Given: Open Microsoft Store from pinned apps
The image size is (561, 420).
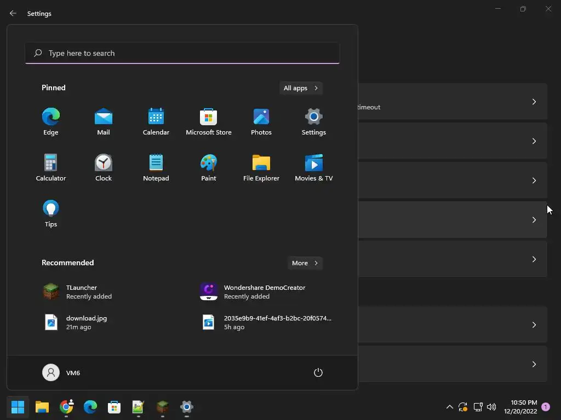Looking at the screenshot, I should point(209,121).
